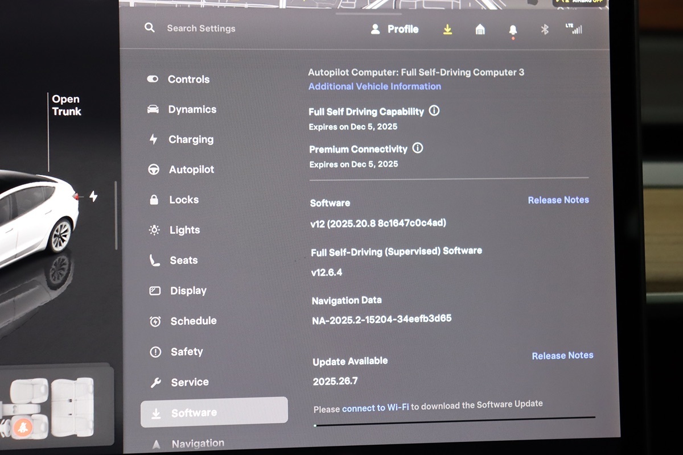Select Autopilot in the sidebar

(x=191, y=169)
